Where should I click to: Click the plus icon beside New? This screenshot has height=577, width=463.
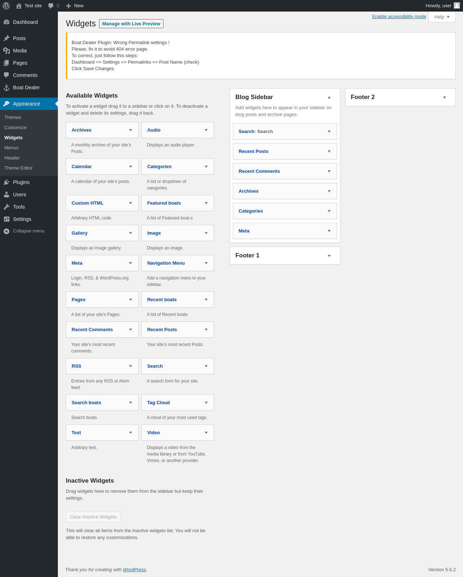pos(69,6)
